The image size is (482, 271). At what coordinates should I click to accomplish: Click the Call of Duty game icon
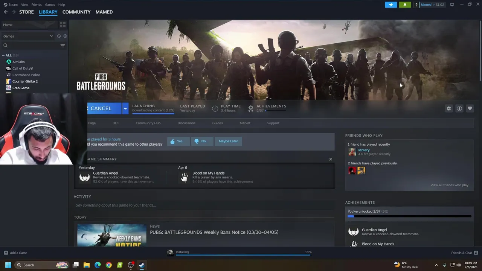point(9,68)
